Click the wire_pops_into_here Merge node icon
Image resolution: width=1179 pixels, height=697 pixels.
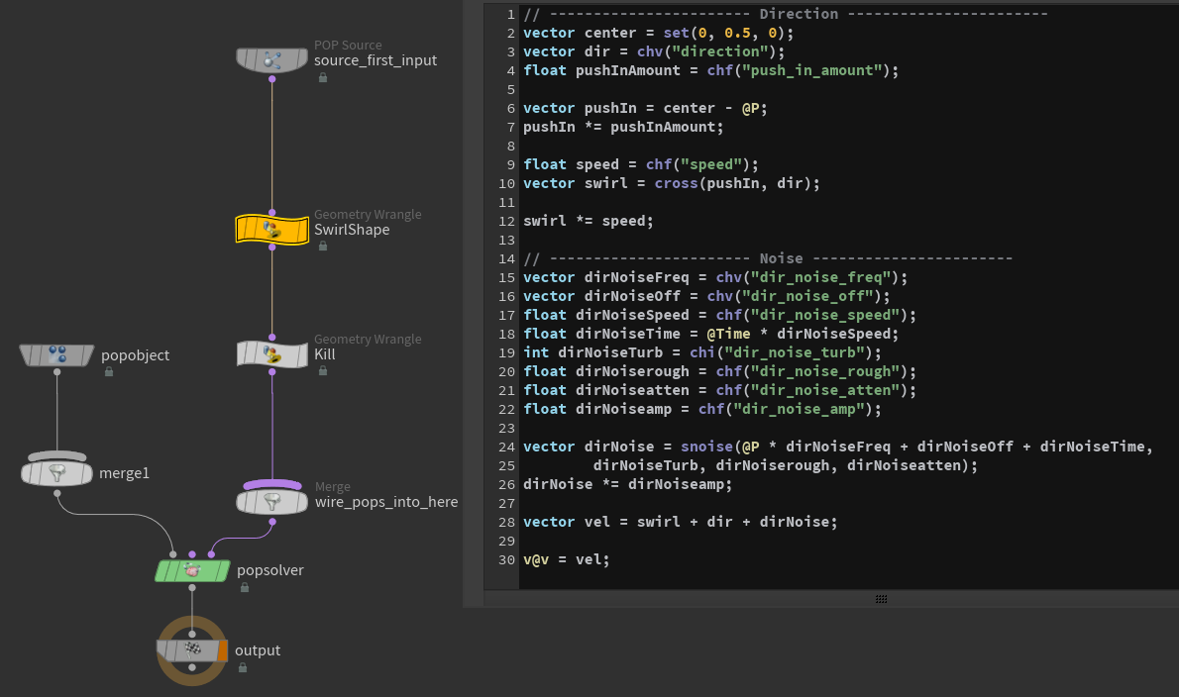pyautogui.click(x=272, y=502)
